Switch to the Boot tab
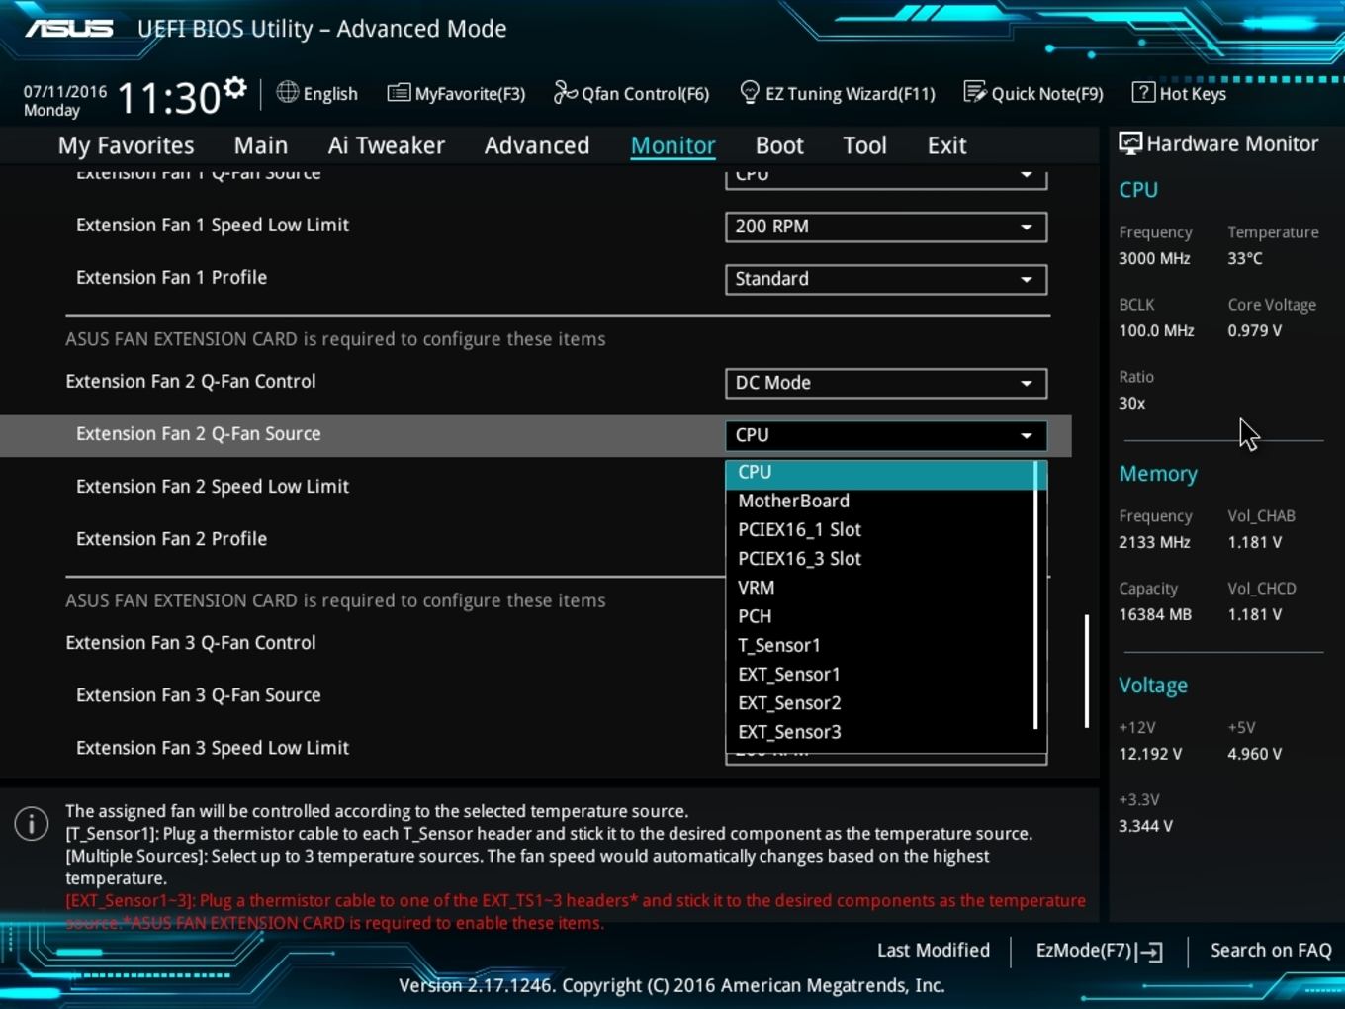Viewport: 1345px width, 1009px height. [779, 145]
